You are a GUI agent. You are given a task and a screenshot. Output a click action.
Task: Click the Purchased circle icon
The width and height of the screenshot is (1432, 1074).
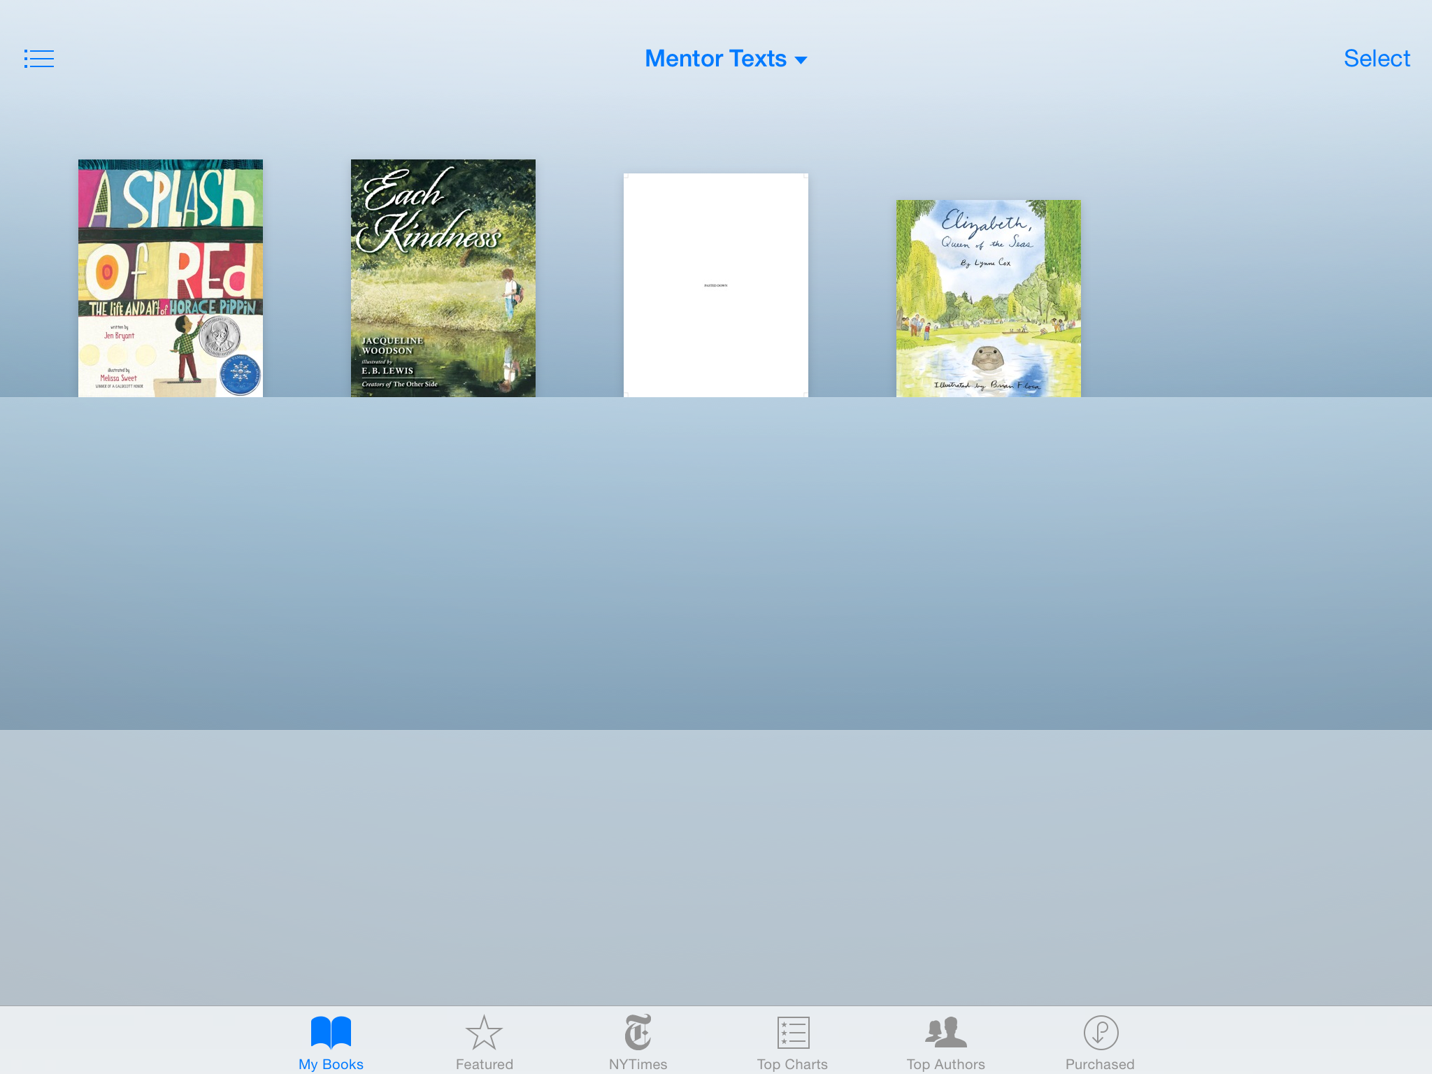(1101, 1033)
